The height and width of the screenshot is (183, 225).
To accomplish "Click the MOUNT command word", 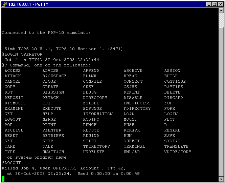I will coord(130,119).
